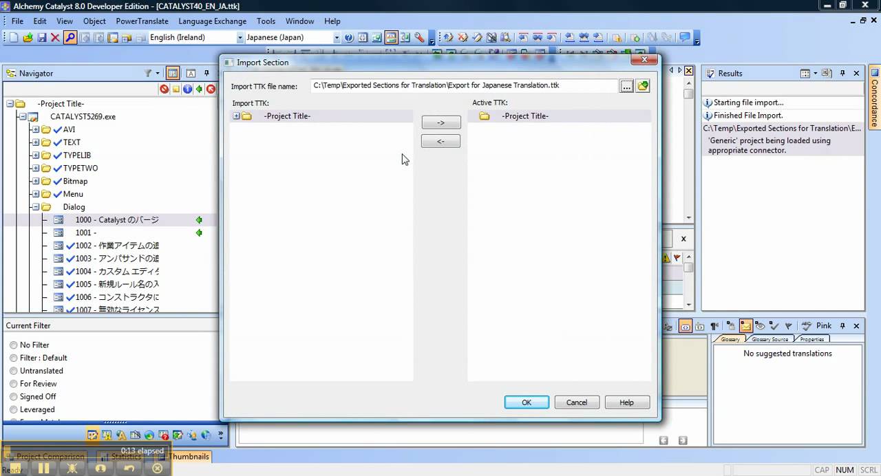
Task: Select 'Finished File Import.' line in Results
Action: pos(748,116)
